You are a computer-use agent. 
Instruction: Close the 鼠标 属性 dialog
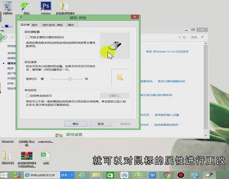135,17
